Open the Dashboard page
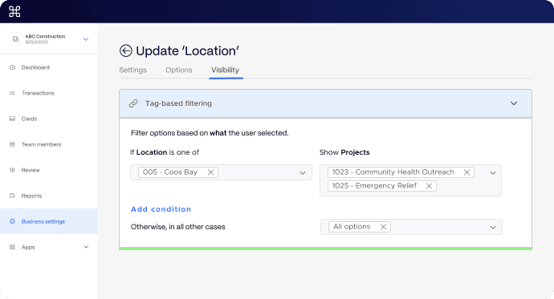The width and height of the screenshot is (554, 299). 35,67
